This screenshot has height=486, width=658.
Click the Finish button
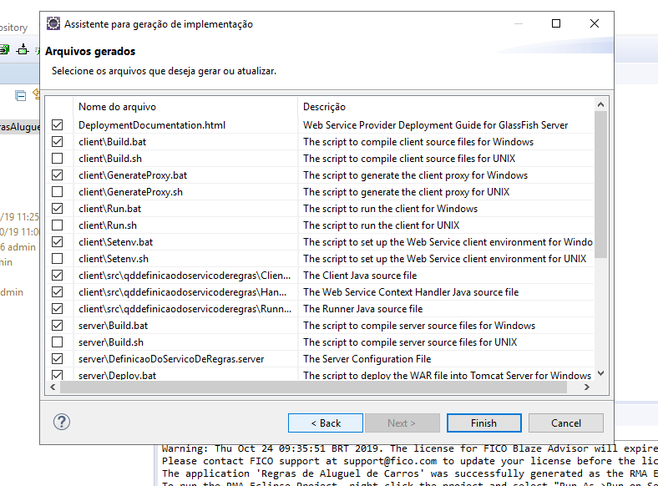(483, 423)
